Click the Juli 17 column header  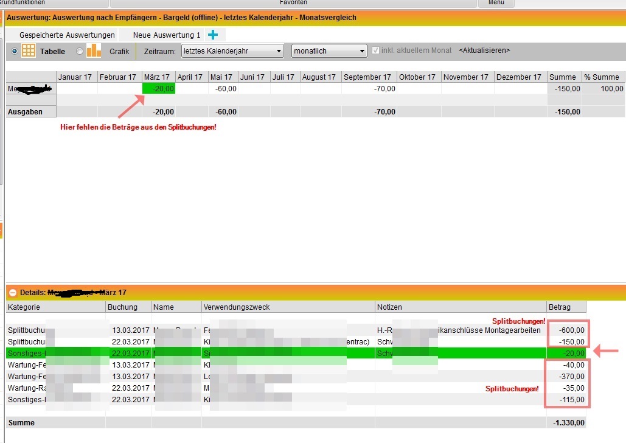tap(285, 77)
